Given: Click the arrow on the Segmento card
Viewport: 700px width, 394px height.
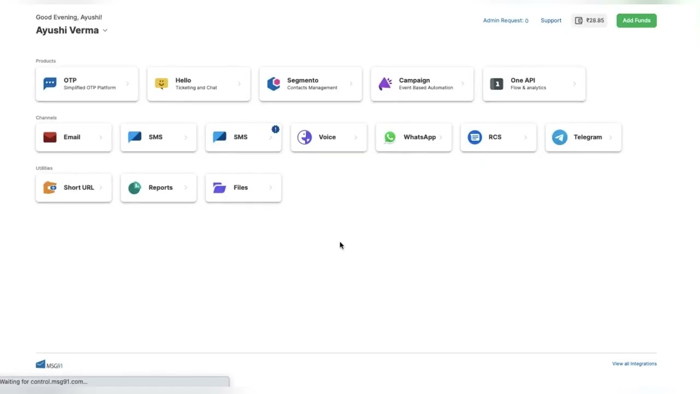Looking at the screenshot, I should 351,84.
